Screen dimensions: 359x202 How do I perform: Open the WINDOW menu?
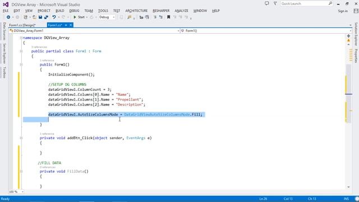click(x=200, y=11)
